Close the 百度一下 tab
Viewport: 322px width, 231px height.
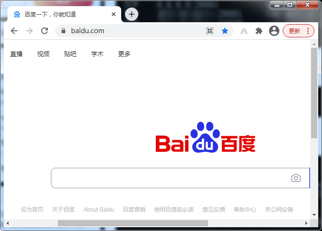114,14
